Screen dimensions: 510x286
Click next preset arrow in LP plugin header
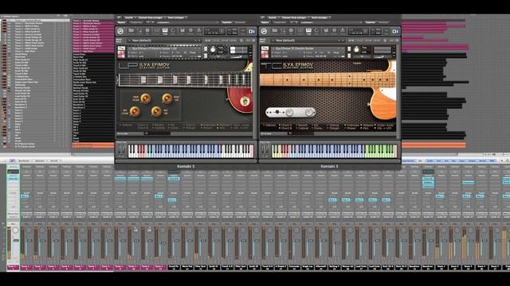click(154, 22)
